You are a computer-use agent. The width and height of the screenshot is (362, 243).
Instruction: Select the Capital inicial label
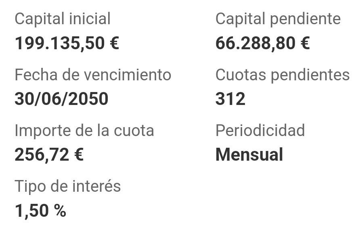[x=63, y=19]
